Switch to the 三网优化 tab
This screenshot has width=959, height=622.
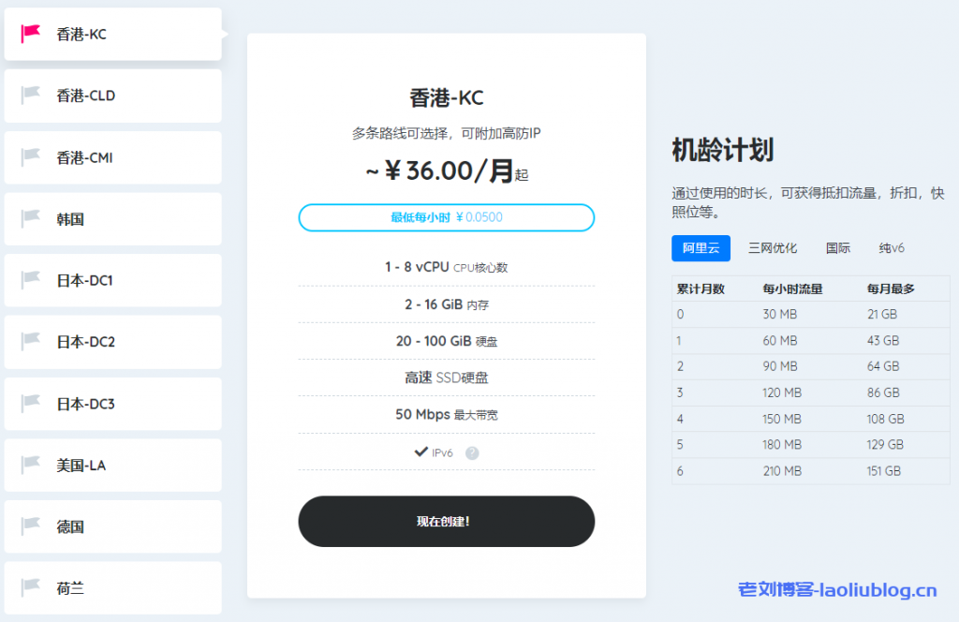[x=772, y=247]
